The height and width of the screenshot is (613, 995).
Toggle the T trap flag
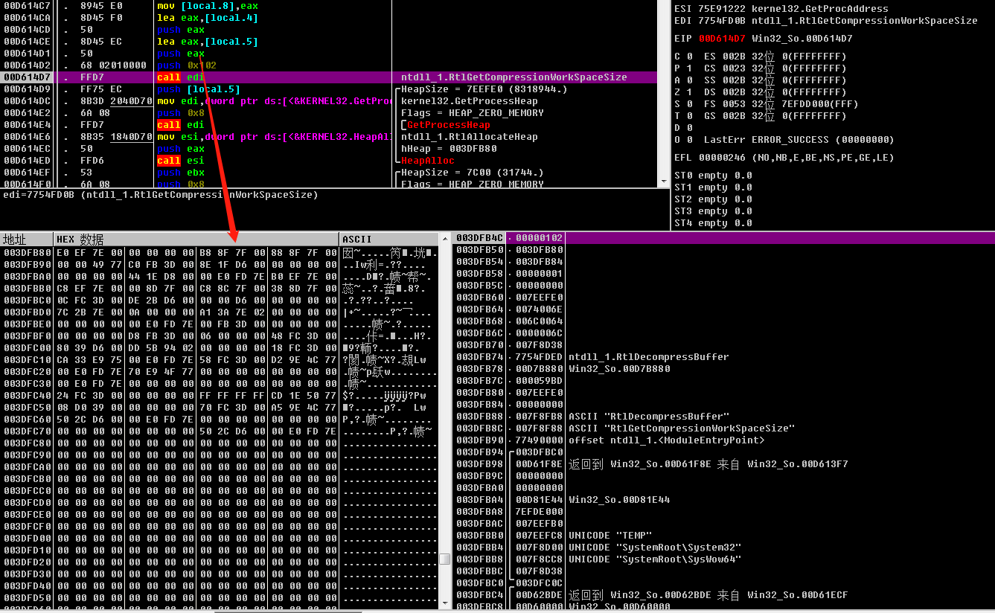coord(683,116)
